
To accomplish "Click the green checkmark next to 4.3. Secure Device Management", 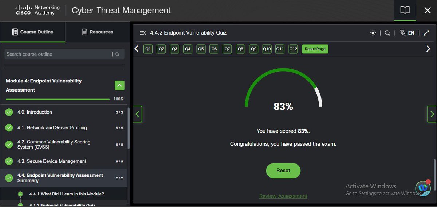I will tap(9, 161).
